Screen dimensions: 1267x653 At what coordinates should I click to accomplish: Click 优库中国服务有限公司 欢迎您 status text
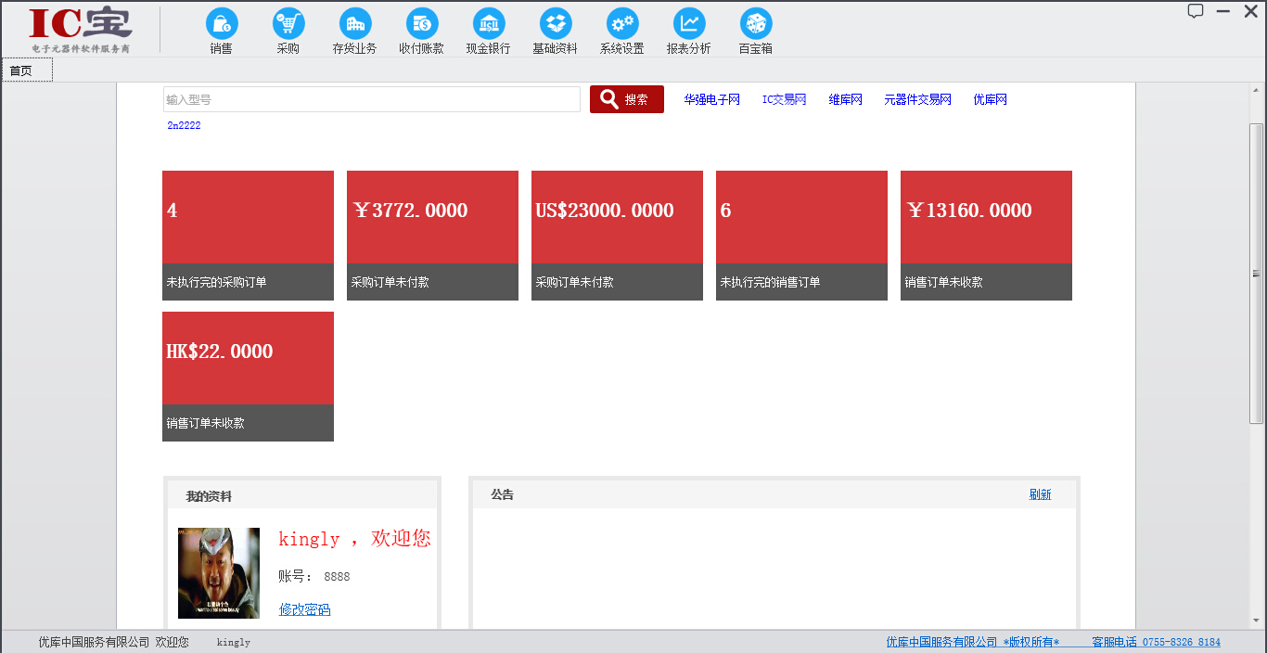pyautogui.click(x=113, y=642)
